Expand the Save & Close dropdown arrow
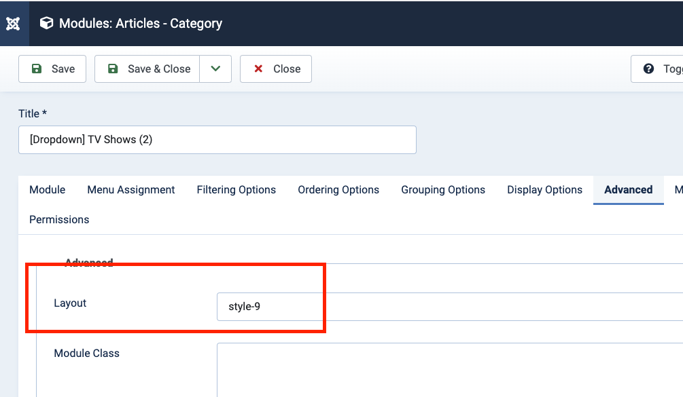The height and width of the screenshot is (397, 683). click(215, 69)
